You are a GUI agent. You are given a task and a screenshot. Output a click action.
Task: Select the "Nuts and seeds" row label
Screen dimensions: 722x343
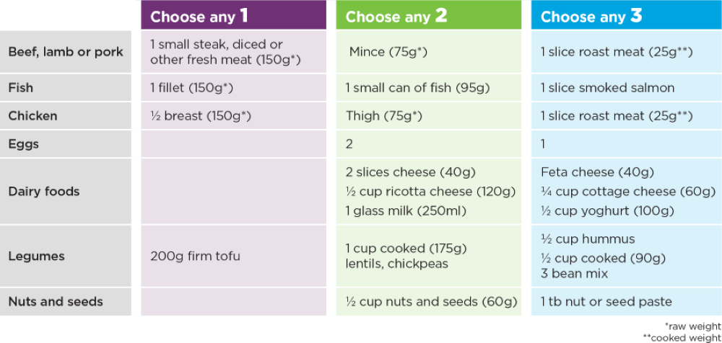click(x=56, y=302)
